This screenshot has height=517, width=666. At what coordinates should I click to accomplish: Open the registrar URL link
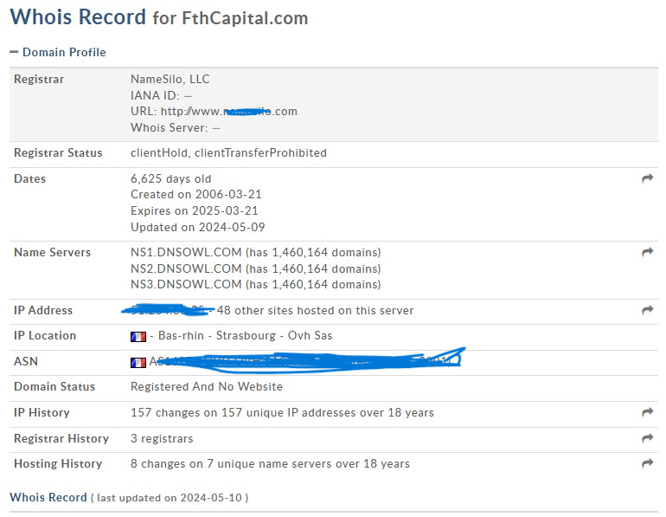[x=229, y=112]
